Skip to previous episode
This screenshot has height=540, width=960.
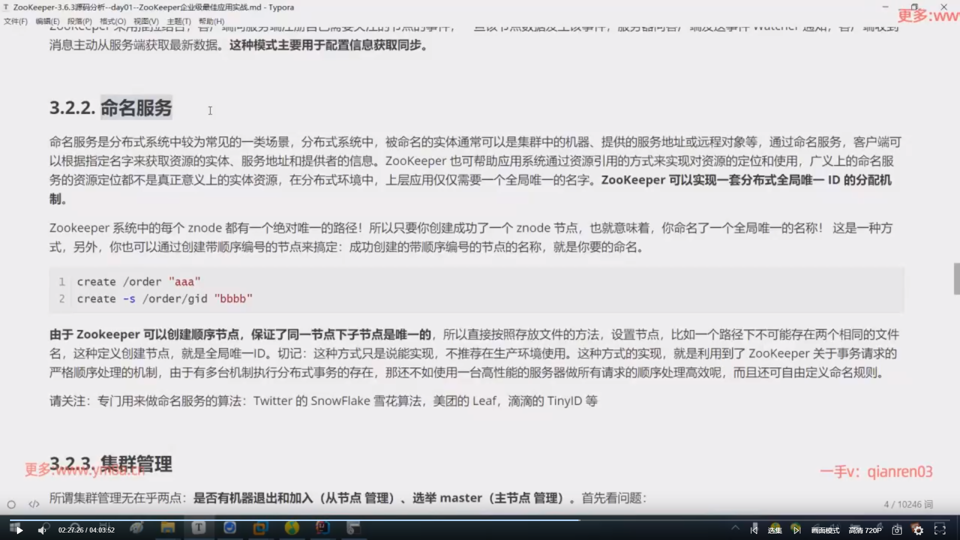(x=754, y=530)
